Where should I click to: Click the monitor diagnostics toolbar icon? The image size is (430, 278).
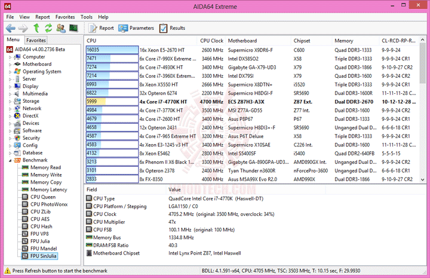click(x=73, y=28)
